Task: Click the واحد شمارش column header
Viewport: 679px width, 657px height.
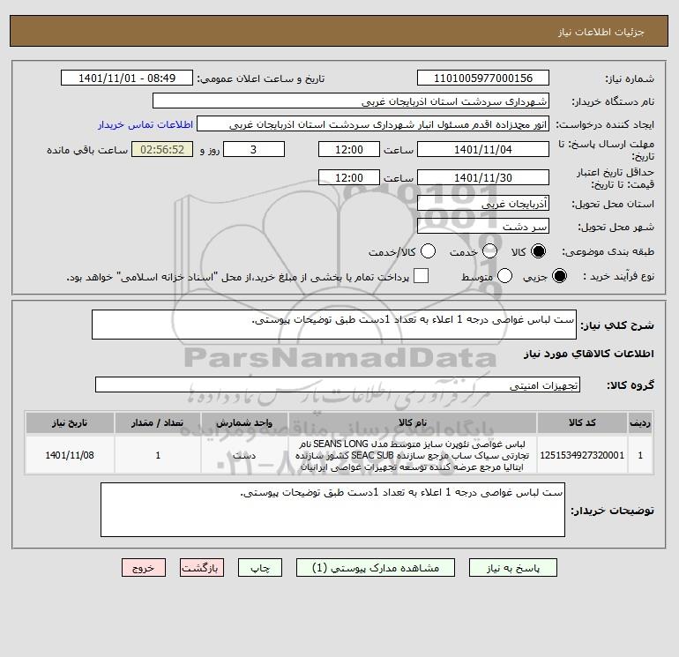Action: 244,422
